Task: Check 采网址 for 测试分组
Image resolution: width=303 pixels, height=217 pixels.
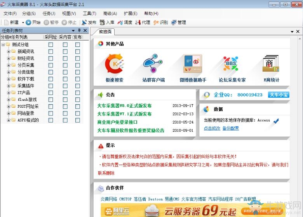Action: (x=50, y=45)
